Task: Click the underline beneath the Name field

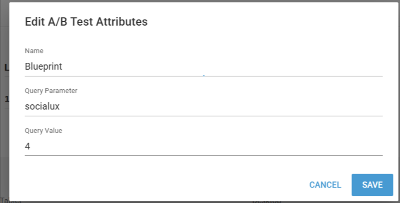Action: 203,76
